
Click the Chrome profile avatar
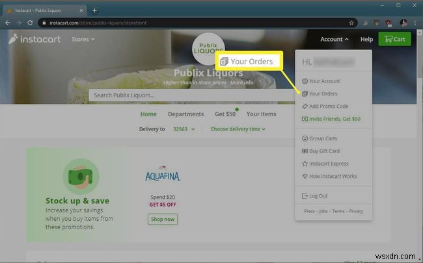pos(403,23)
